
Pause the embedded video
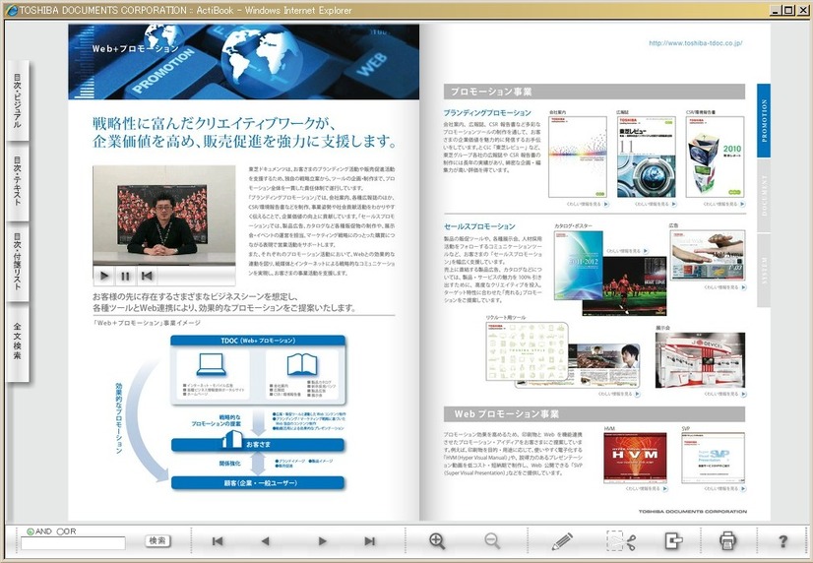(125, 276)
